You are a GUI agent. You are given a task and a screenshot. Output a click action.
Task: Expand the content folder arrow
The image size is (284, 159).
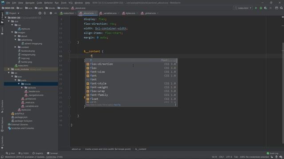(16, 47)
